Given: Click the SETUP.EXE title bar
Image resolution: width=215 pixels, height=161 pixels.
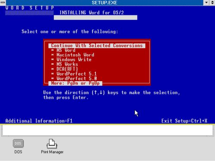Looking at the screenshot, I should click(104, 3).
